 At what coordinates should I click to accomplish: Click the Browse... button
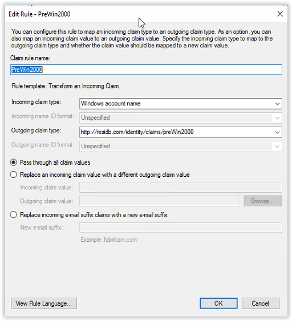click(262, 201)
